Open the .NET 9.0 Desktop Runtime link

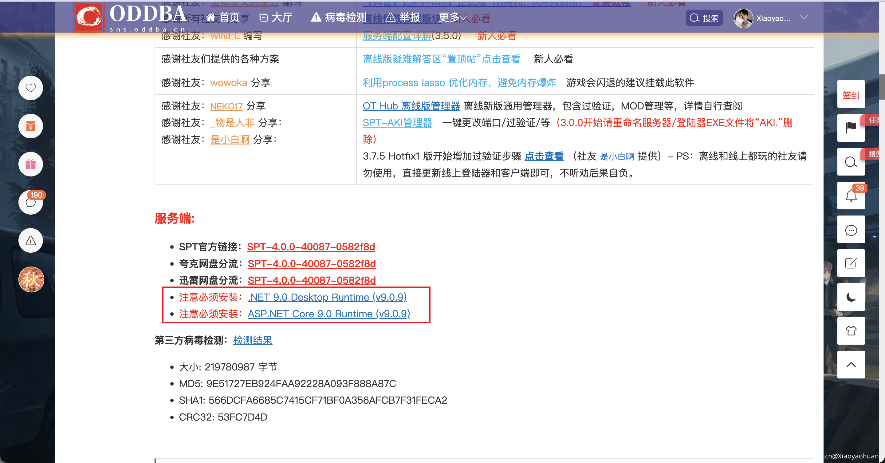[x=327, y=297]
